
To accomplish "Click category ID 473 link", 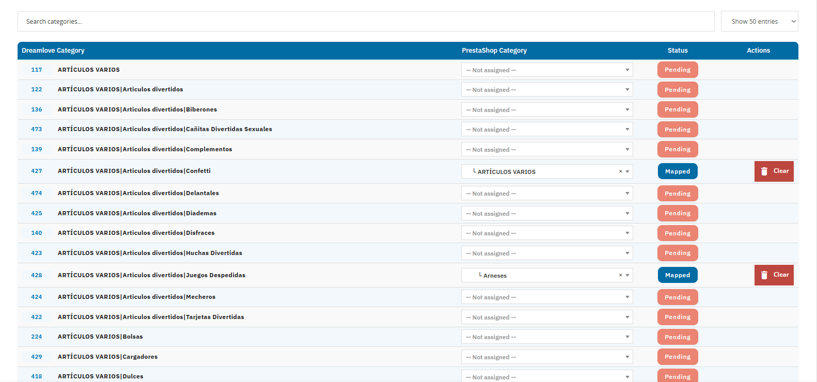I will pos(37,129).
